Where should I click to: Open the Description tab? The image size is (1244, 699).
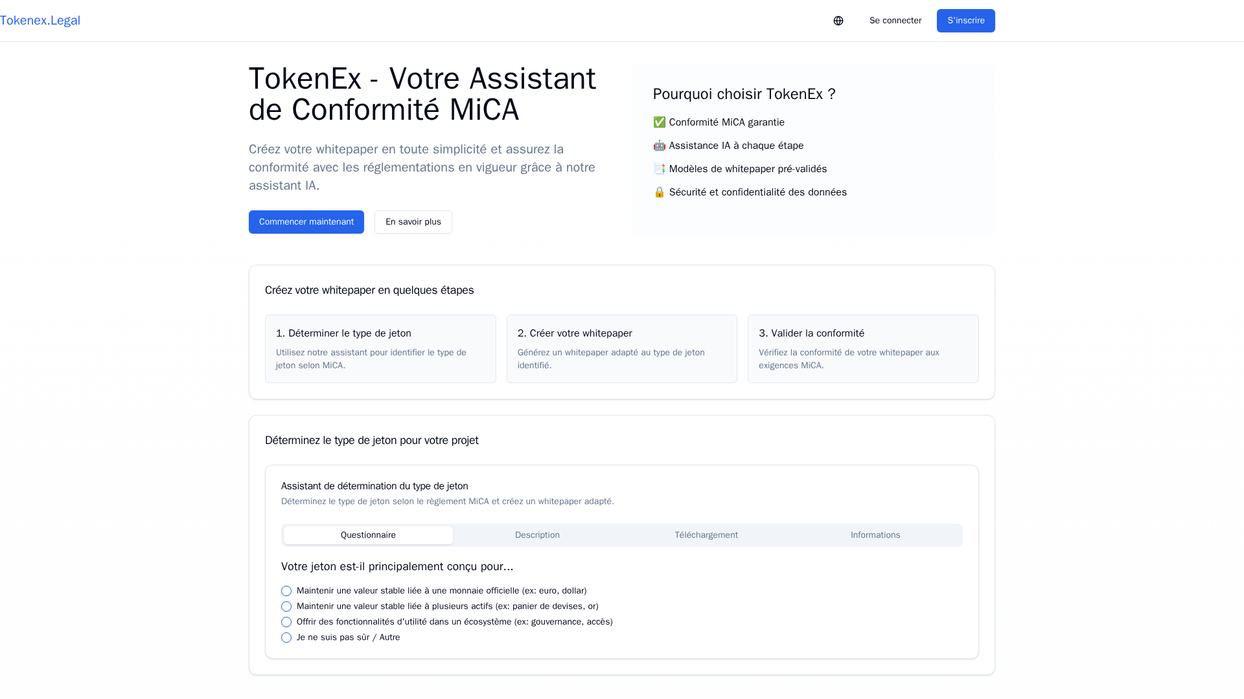pyautogui.click(x=537, y=535)
